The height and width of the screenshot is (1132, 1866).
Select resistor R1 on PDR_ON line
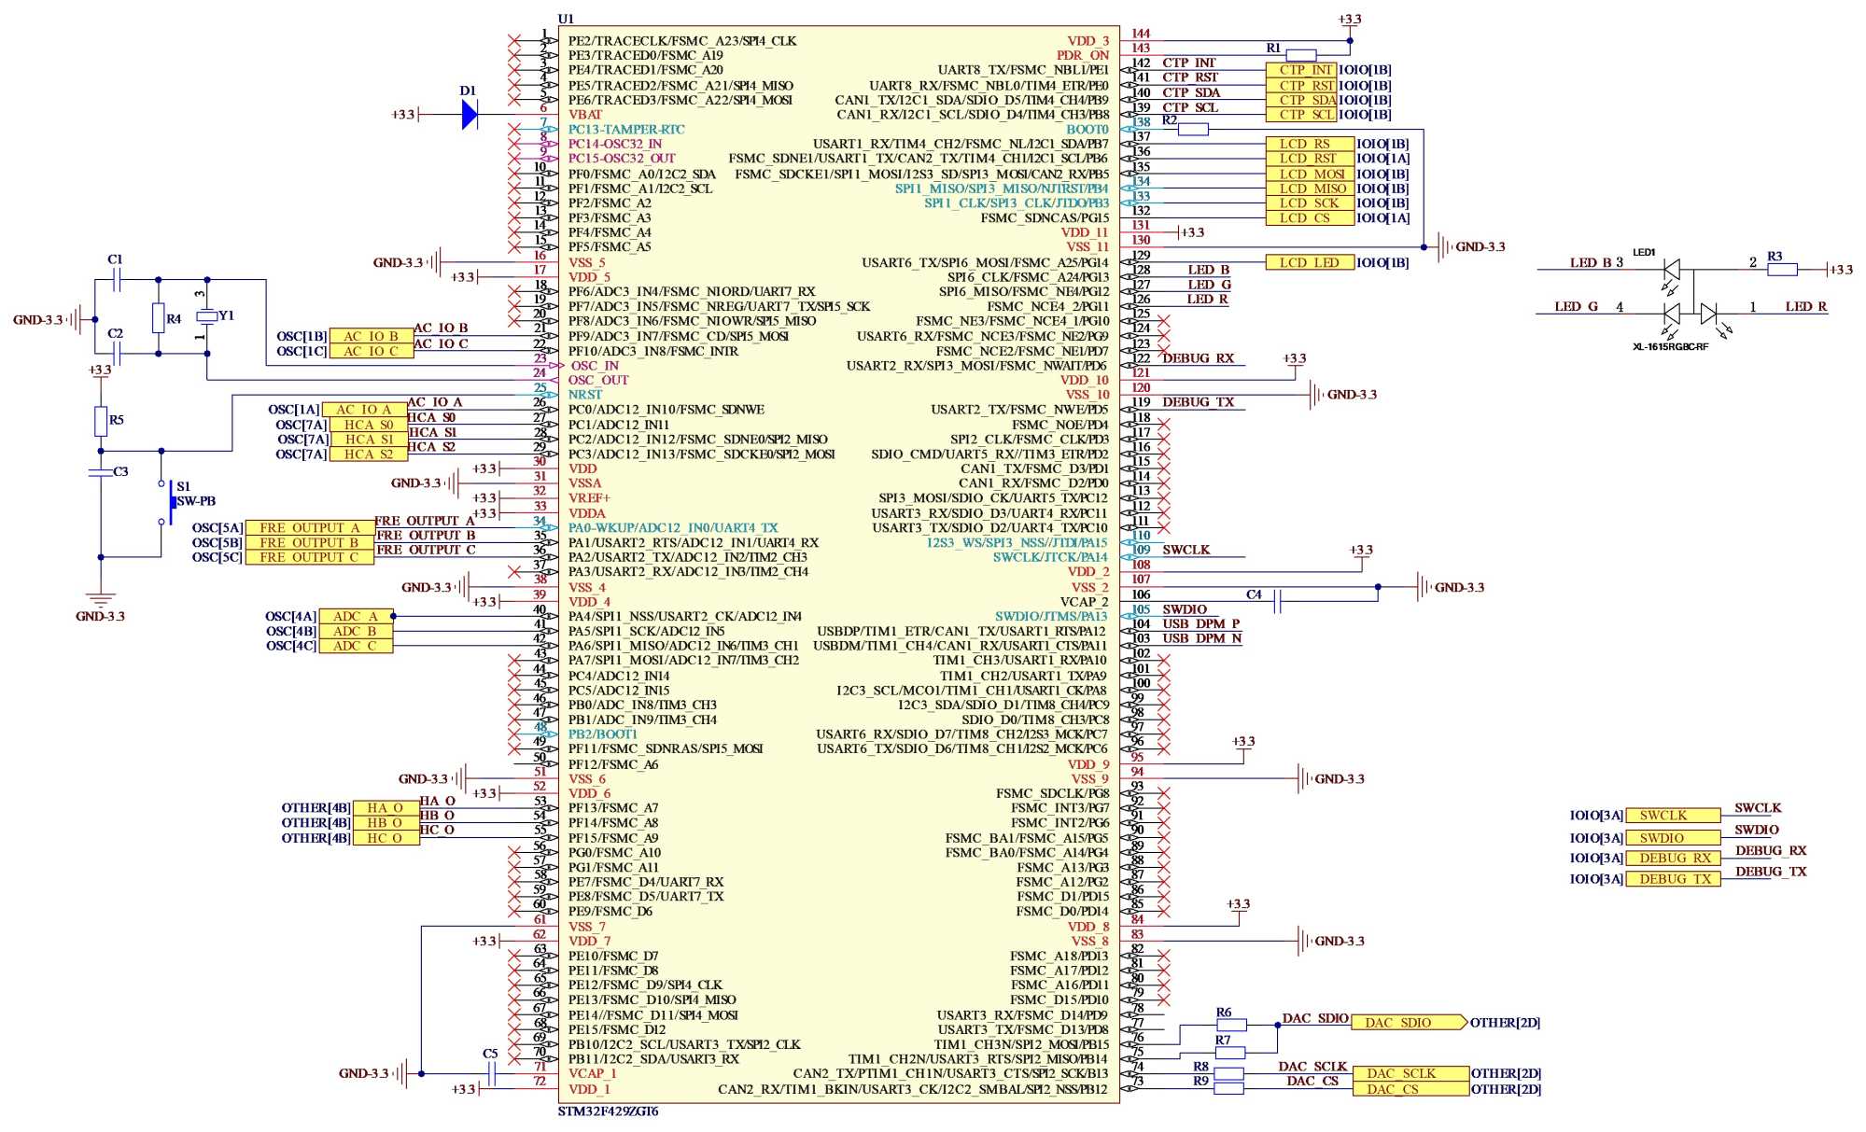click(1300, 56)
